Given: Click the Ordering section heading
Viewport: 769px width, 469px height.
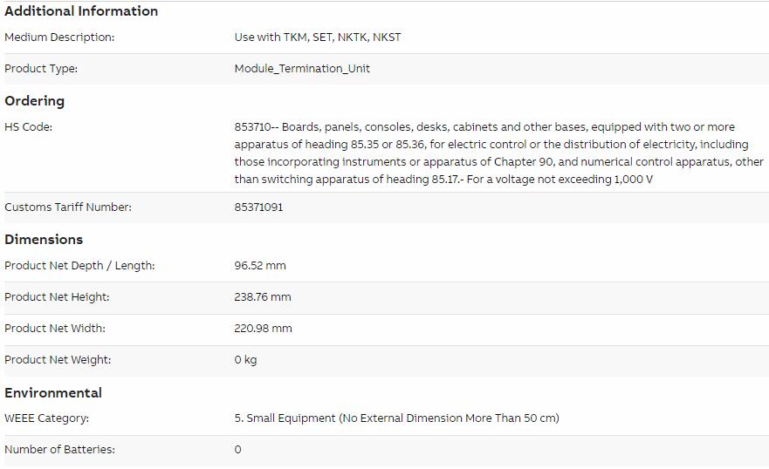Looking at the screenshot, I should click(x=34, y=101).
